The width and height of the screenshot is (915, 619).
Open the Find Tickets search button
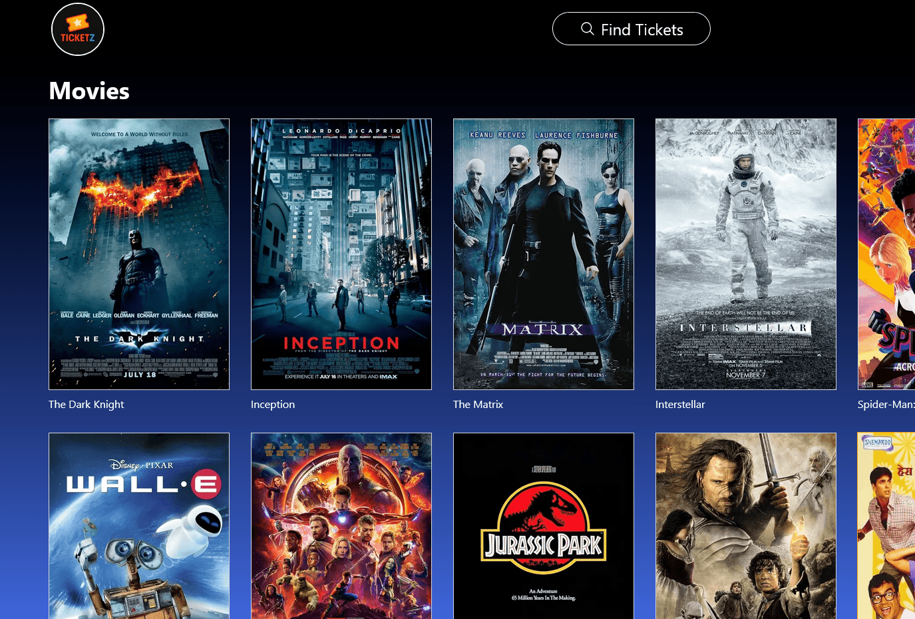pos(631,29)
